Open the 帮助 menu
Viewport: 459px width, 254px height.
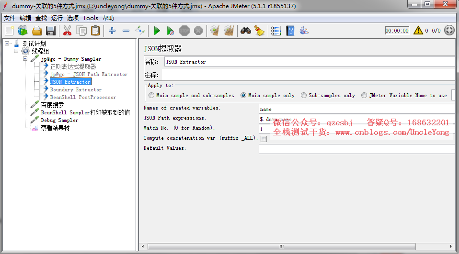tap(108, 18)
